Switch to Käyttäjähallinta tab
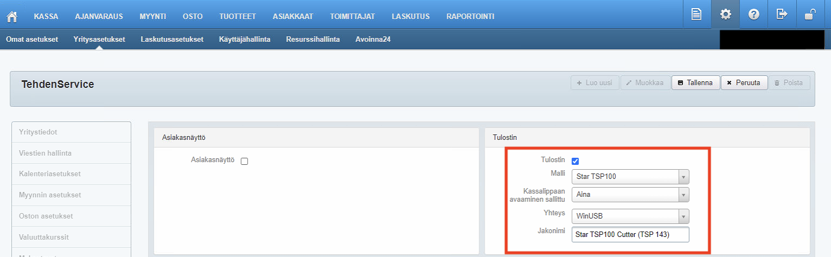 pyautogui.click(x=244, y=39)
